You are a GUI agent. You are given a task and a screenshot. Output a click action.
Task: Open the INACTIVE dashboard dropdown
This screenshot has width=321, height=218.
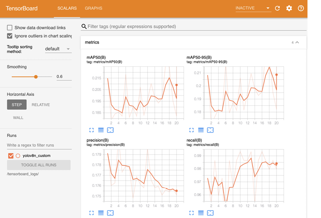coord(253,8)
